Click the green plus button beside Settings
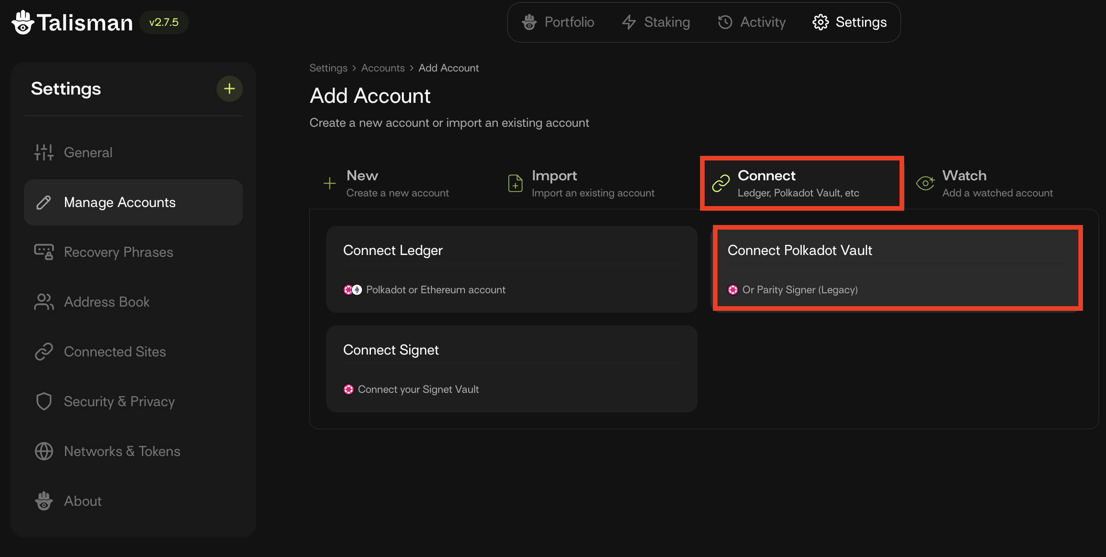Image resolution: width=1106 pixels, height=557 pixels. pos(229,89)
